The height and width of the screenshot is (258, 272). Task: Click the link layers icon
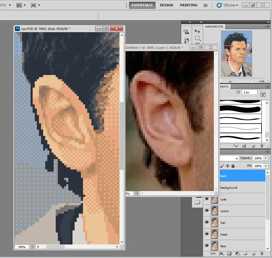(x=213, y=253)
